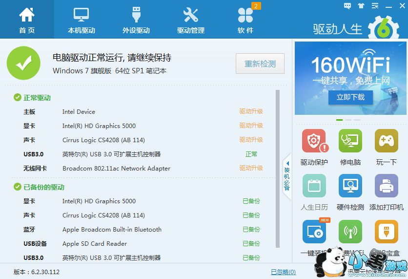
Task: Open the 玩一下 game controller icon
Action: pos(386,142)
